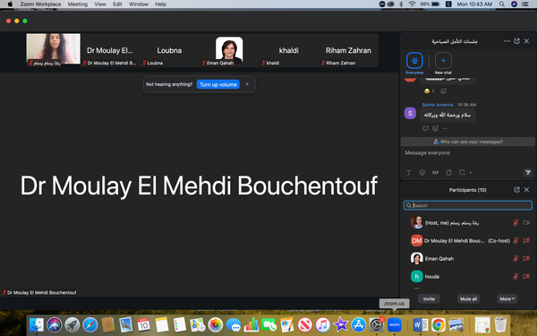Open System Preferences from the Dock
Viewport: 537px width, 336px height.
point(377,324)
